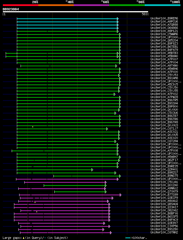Select the UniRef100_C6T2H4 label

coord(164,141)
